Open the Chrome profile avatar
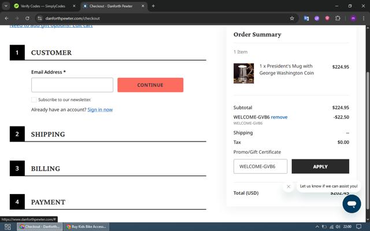Image resolution: width=370 pixels, height=231 pixels. 353,18
